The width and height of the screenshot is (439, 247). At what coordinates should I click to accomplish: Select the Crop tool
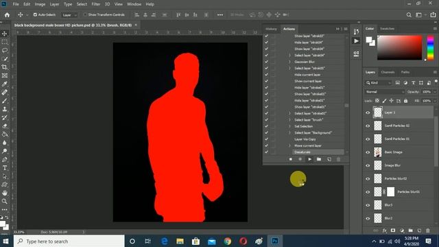[x=5, y=67]
